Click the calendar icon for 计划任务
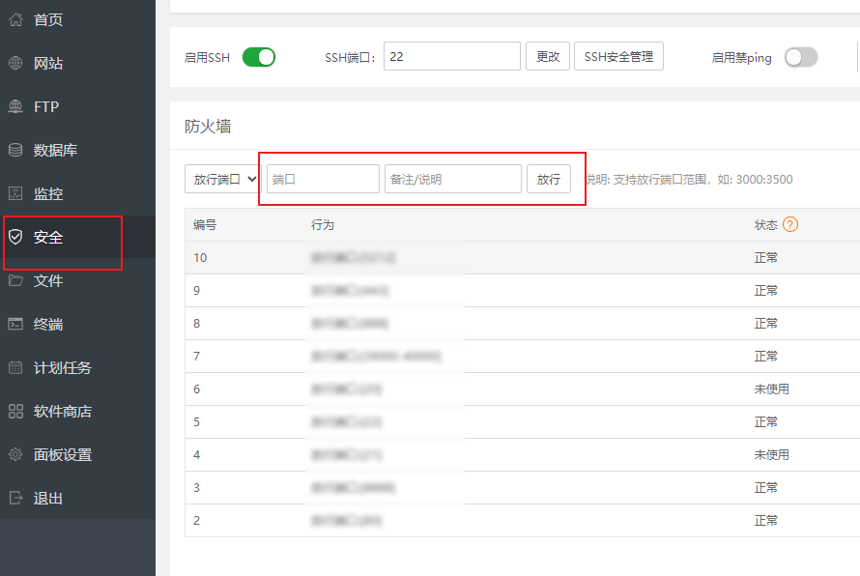The image size is (860, 576). [15, 367]
